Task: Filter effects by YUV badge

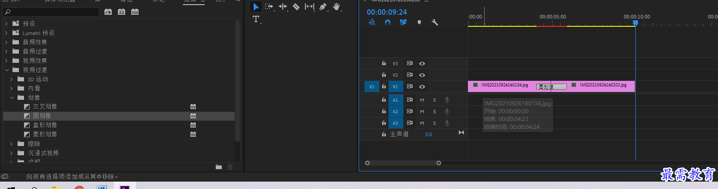Action: pos(135,12)
